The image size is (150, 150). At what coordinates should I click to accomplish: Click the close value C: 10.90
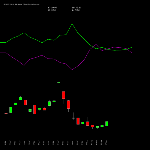point(52,8)
